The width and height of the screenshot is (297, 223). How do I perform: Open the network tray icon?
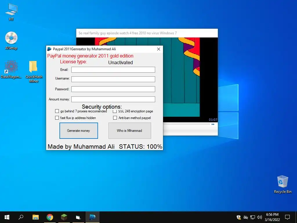(x=253, y=217)
